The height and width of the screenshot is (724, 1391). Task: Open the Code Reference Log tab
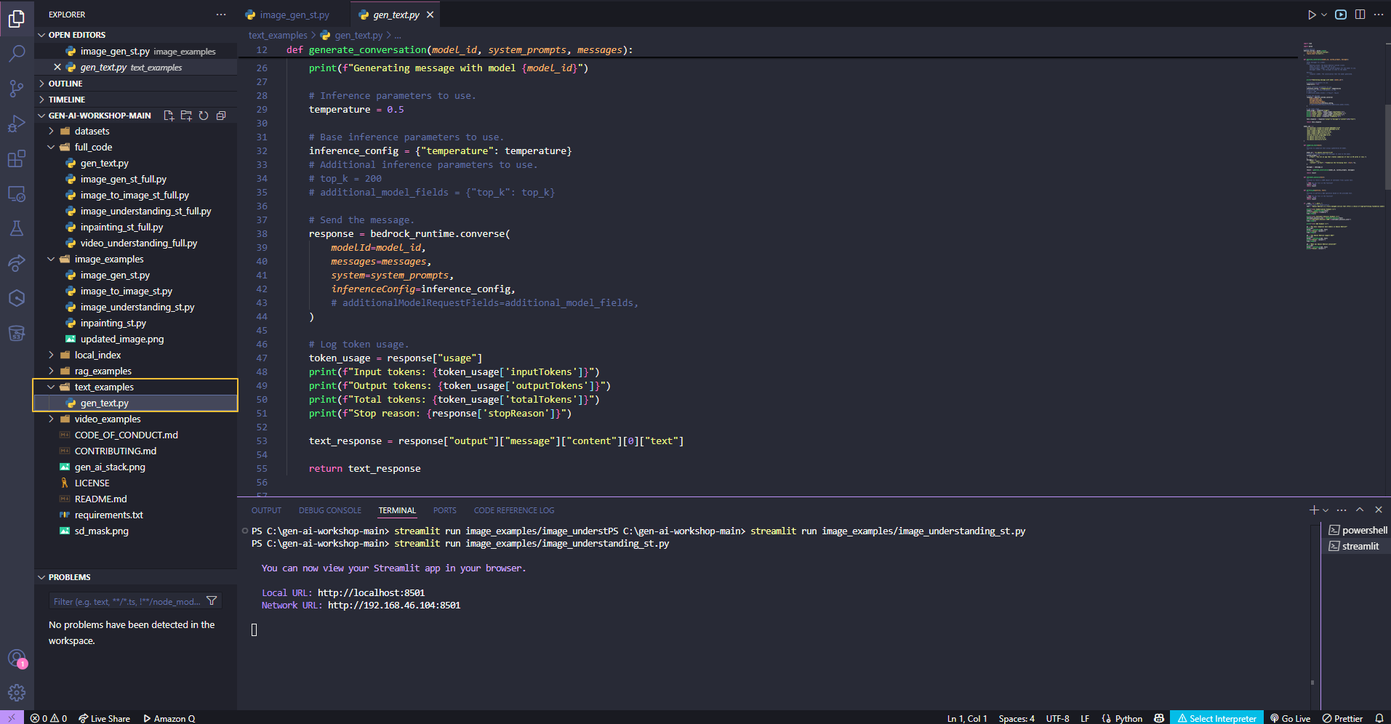513,510
